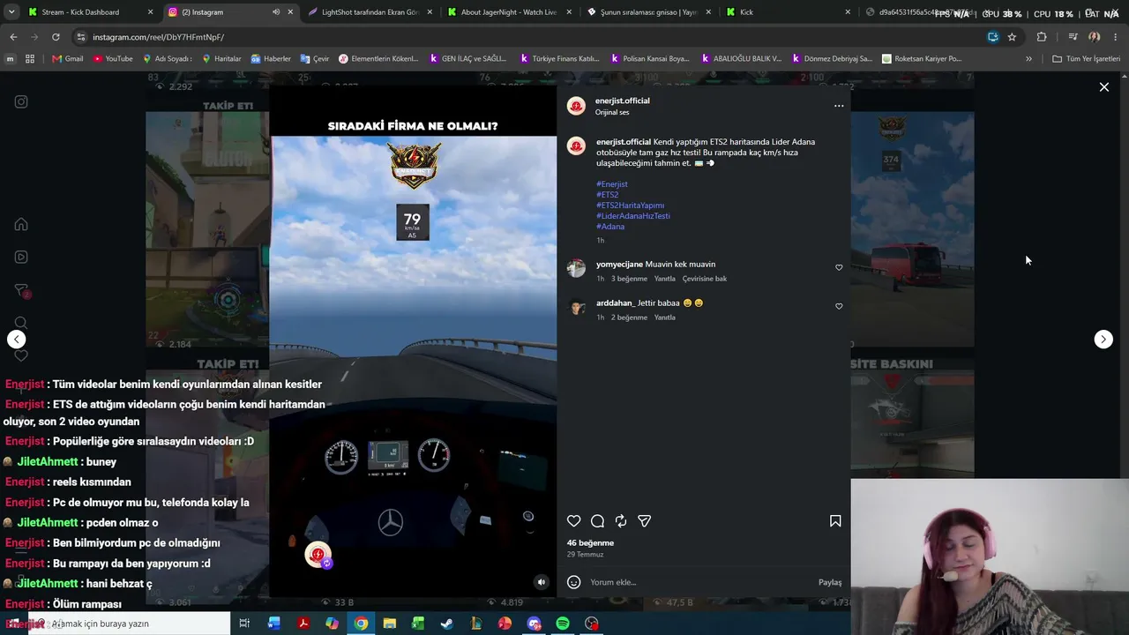Navigate back in browser
Viewport: 1129px width, 635px height.
(x=13, y=37)
